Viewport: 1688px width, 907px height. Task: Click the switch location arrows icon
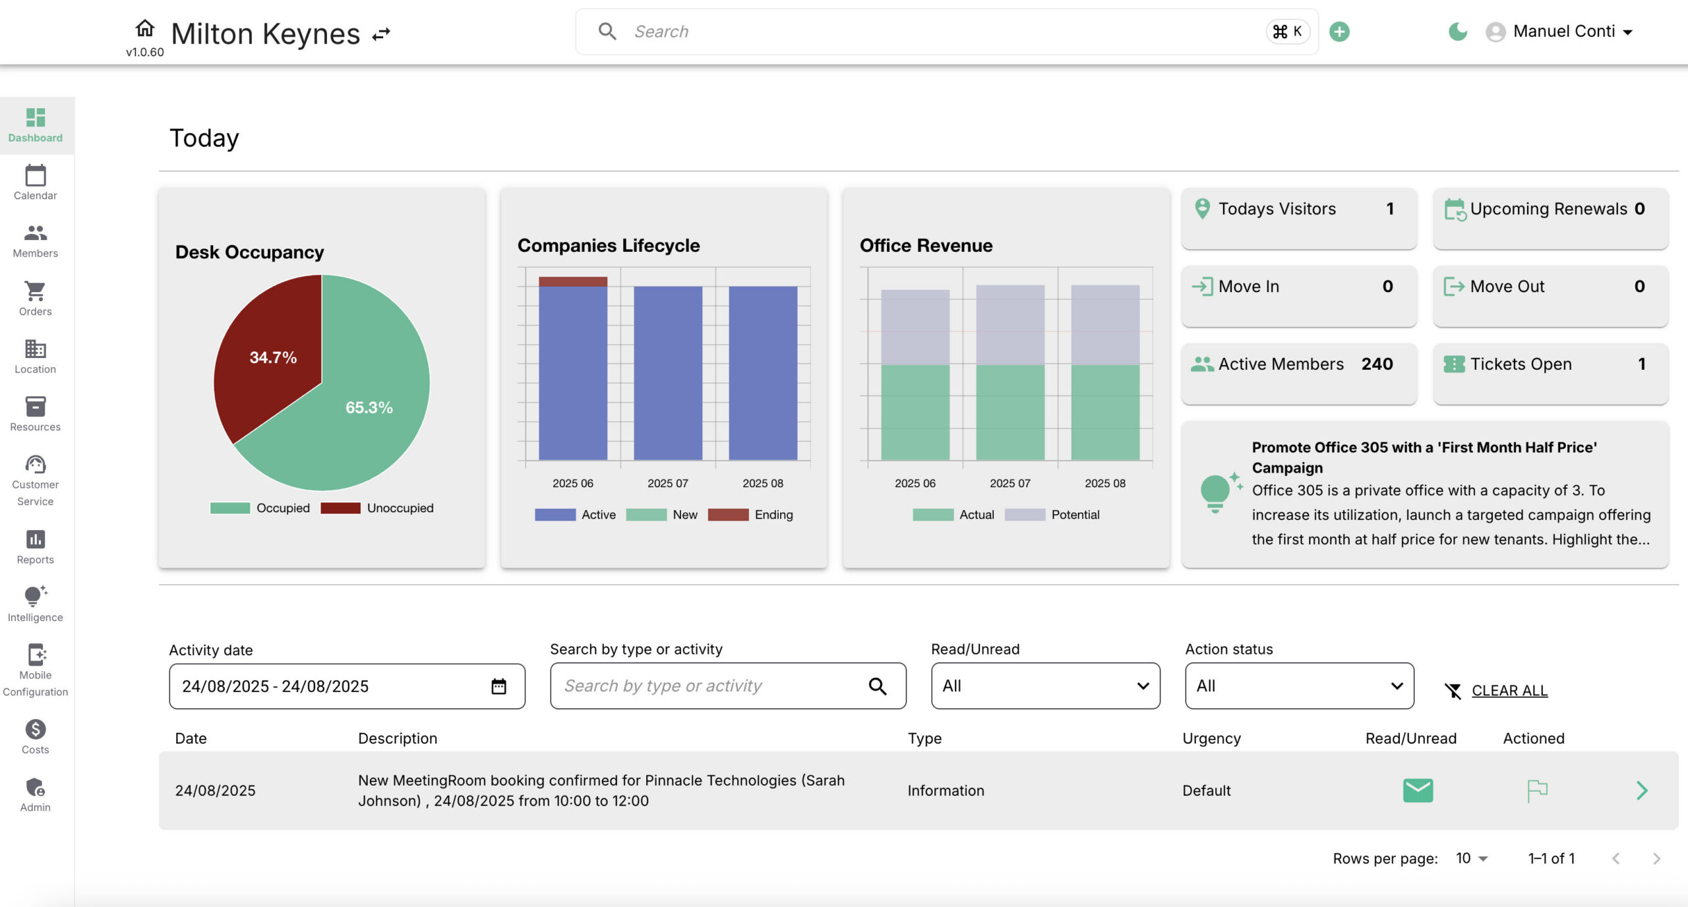[x=381, y=34]
